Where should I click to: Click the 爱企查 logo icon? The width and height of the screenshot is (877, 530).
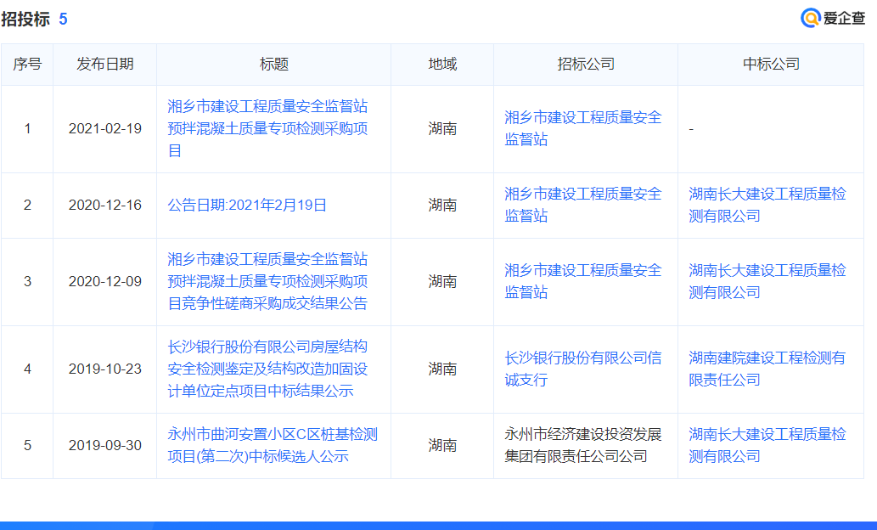point(811,18)
